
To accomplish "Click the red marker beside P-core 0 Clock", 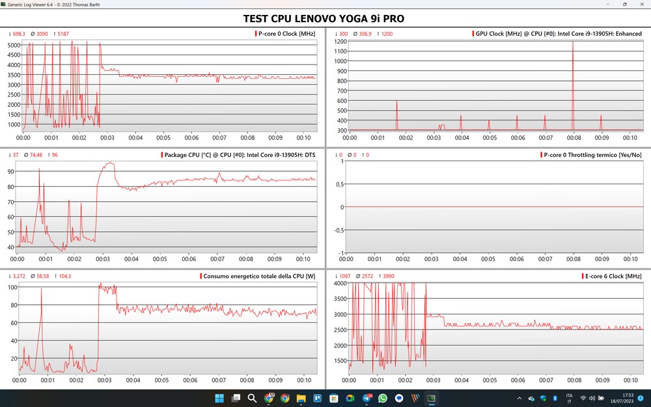I will [x=255, y=34].
